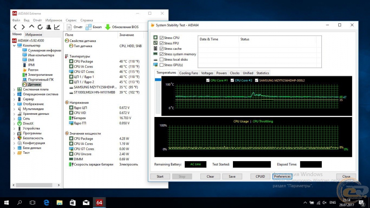This screenshot has width=370, height=208.
Task: Click the Clear button
Action: (x=210, y=176)
